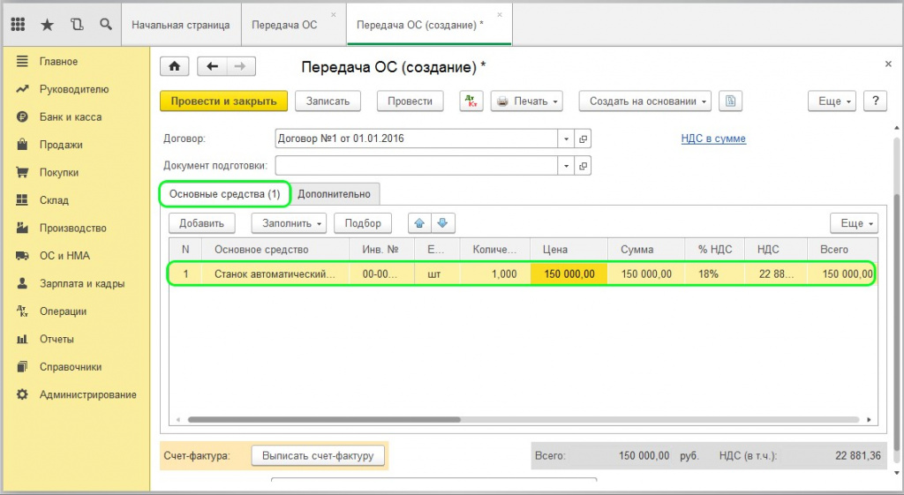
Task: Click the Сумма column header
Action: coord(645,250)
